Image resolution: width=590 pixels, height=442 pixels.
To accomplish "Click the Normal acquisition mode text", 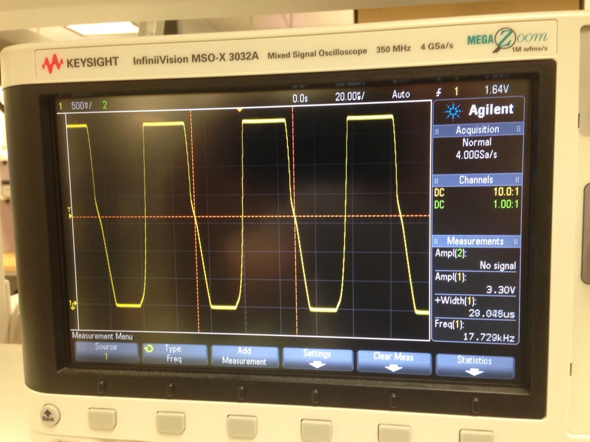I will tap(477, 142).
